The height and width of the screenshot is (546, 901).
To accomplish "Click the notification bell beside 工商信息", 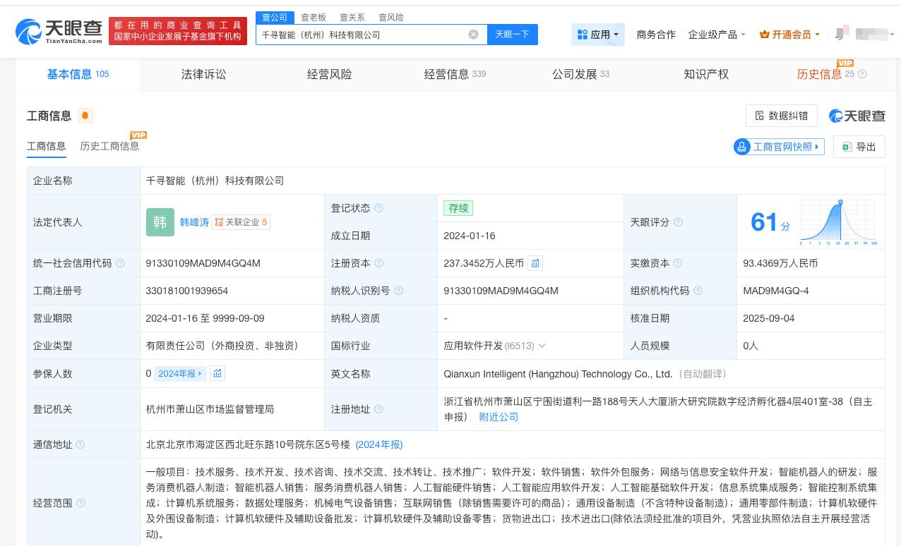I will pyautogui.click(x=85, y=116).
